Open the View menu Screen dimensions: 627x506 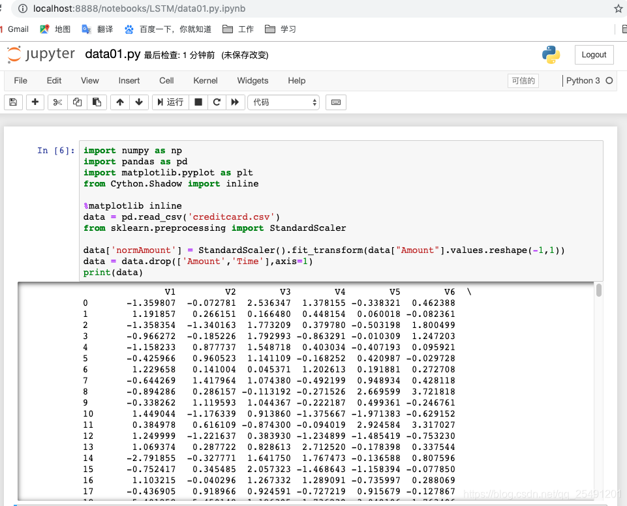(x=89, y=81)
